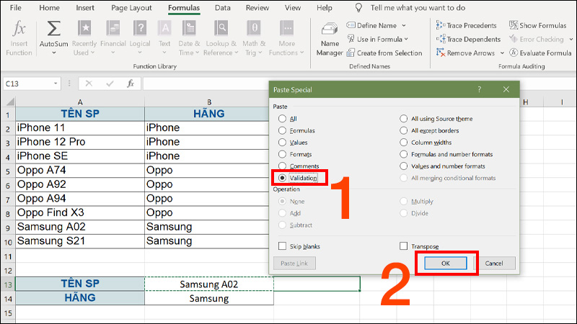Screen dimensions: 577x324
Task: Close the Paste Special dialog
Action: (x=506, y=89)
